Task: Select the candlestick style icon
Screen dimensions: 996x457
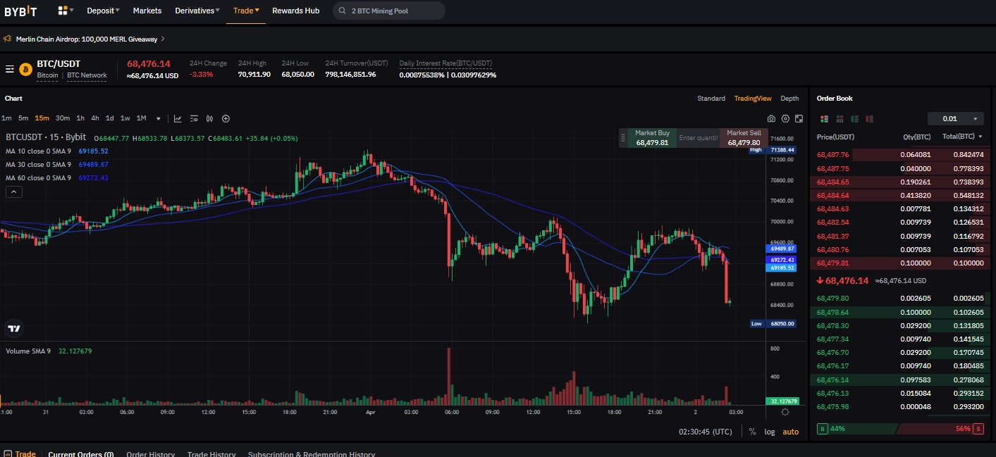Action: click(209, 118)
